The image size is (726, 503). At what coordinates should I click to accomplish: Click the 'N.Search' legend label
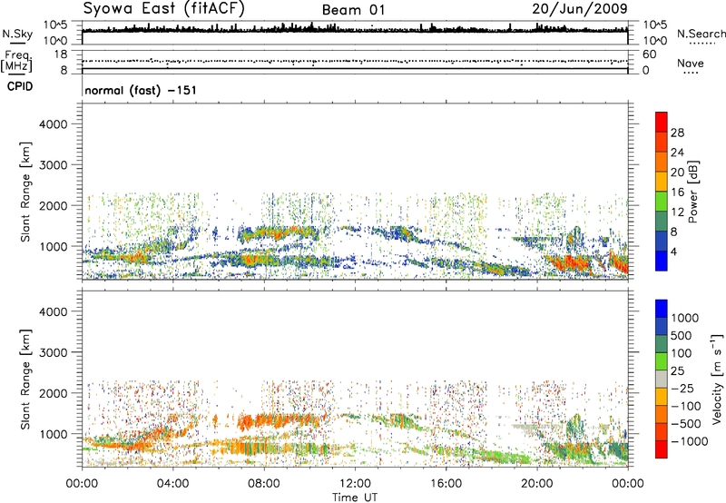pos(701,34)
